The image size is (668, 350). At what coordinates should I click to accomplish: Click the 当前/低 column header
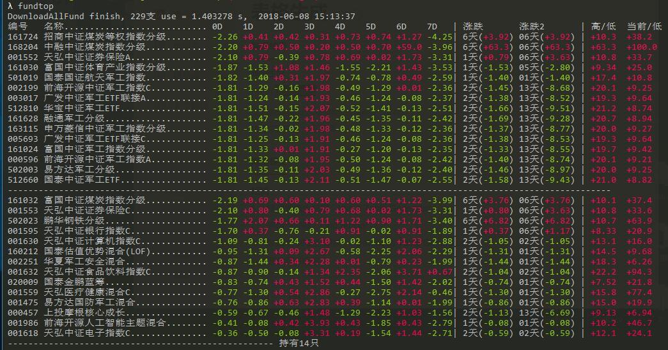pyautogui.click(x=644, y=27)
